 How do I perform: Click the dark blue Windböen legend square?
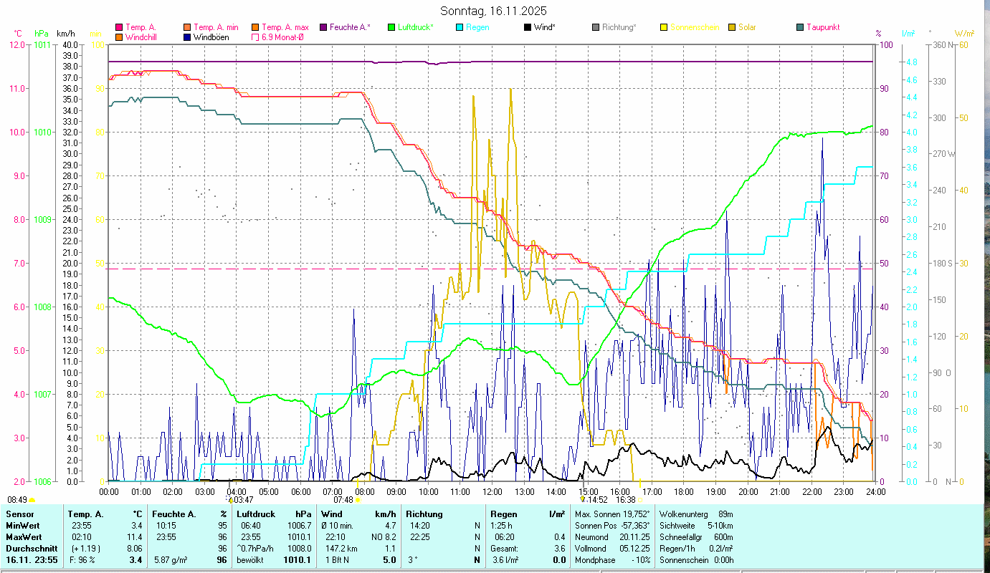tap(187, 37)
